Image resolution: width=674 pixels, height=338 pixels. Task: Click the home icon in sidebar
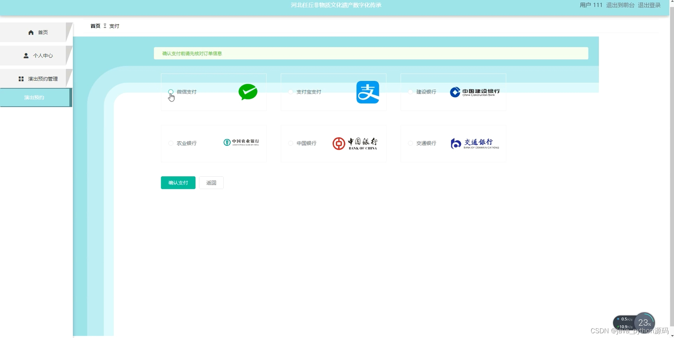tap(31, 32)
